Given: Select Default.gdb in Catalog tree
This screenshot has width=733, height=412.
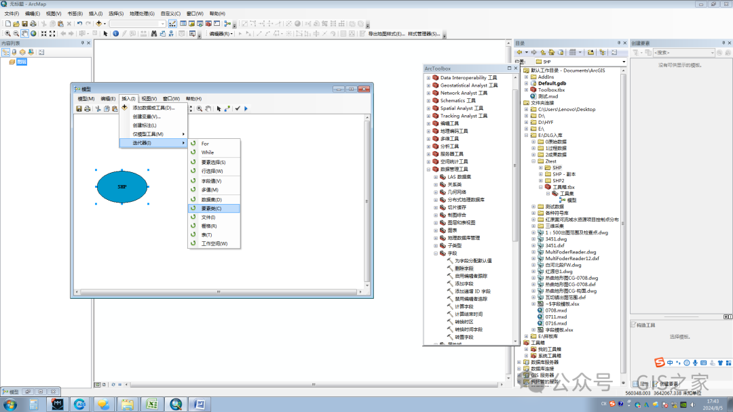Looking at the screenshot, I should 548,83.
